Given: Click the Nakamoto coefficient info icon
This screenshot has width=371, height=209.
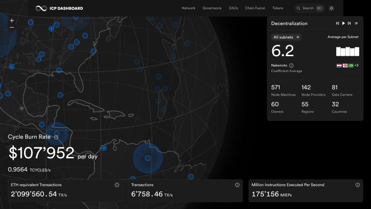Looking at the screenshot, I should 291,65.
